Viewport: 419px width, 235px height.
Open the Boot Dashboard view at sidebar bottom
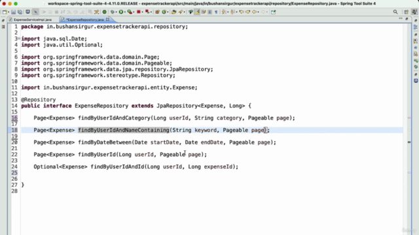(416, 80)
